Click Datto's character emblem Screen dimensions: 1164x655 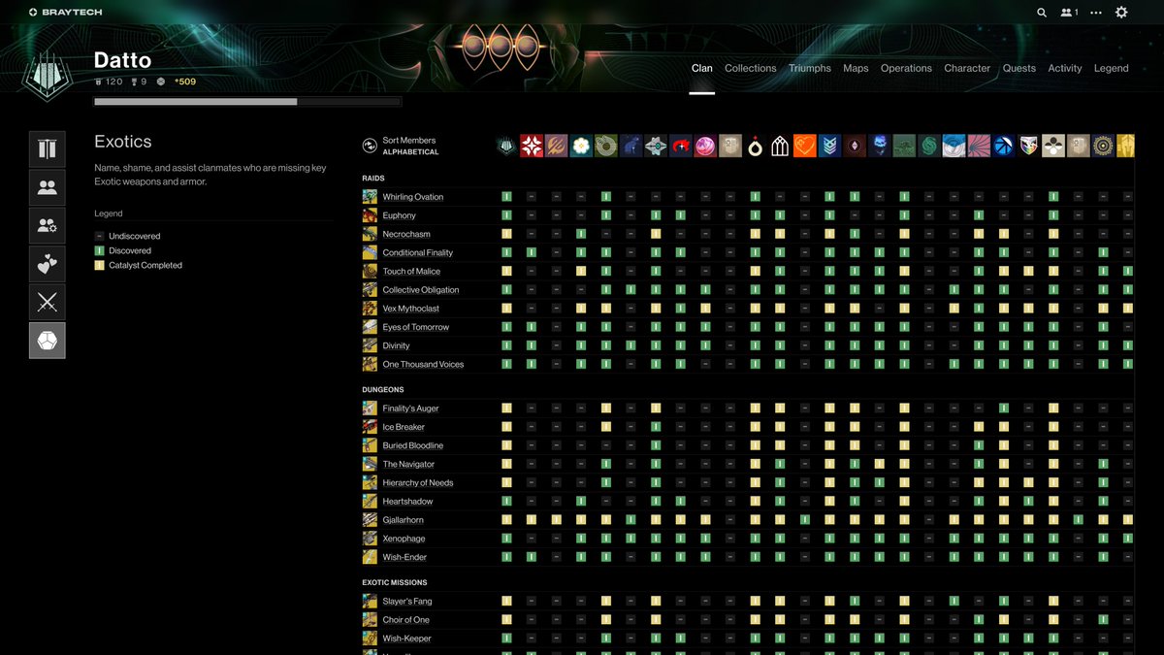tap(47, 76)
